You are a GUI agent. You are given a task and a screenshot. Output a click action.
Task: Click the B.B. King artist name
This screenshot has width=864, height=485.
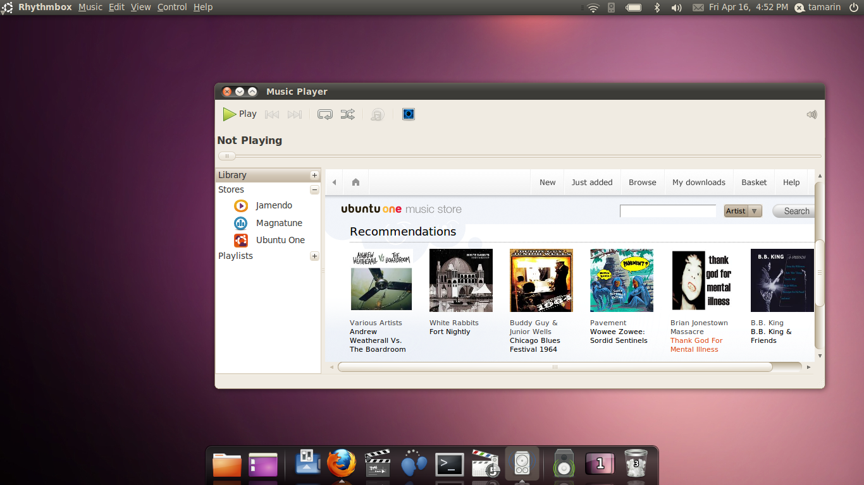(x=767, y=323)
